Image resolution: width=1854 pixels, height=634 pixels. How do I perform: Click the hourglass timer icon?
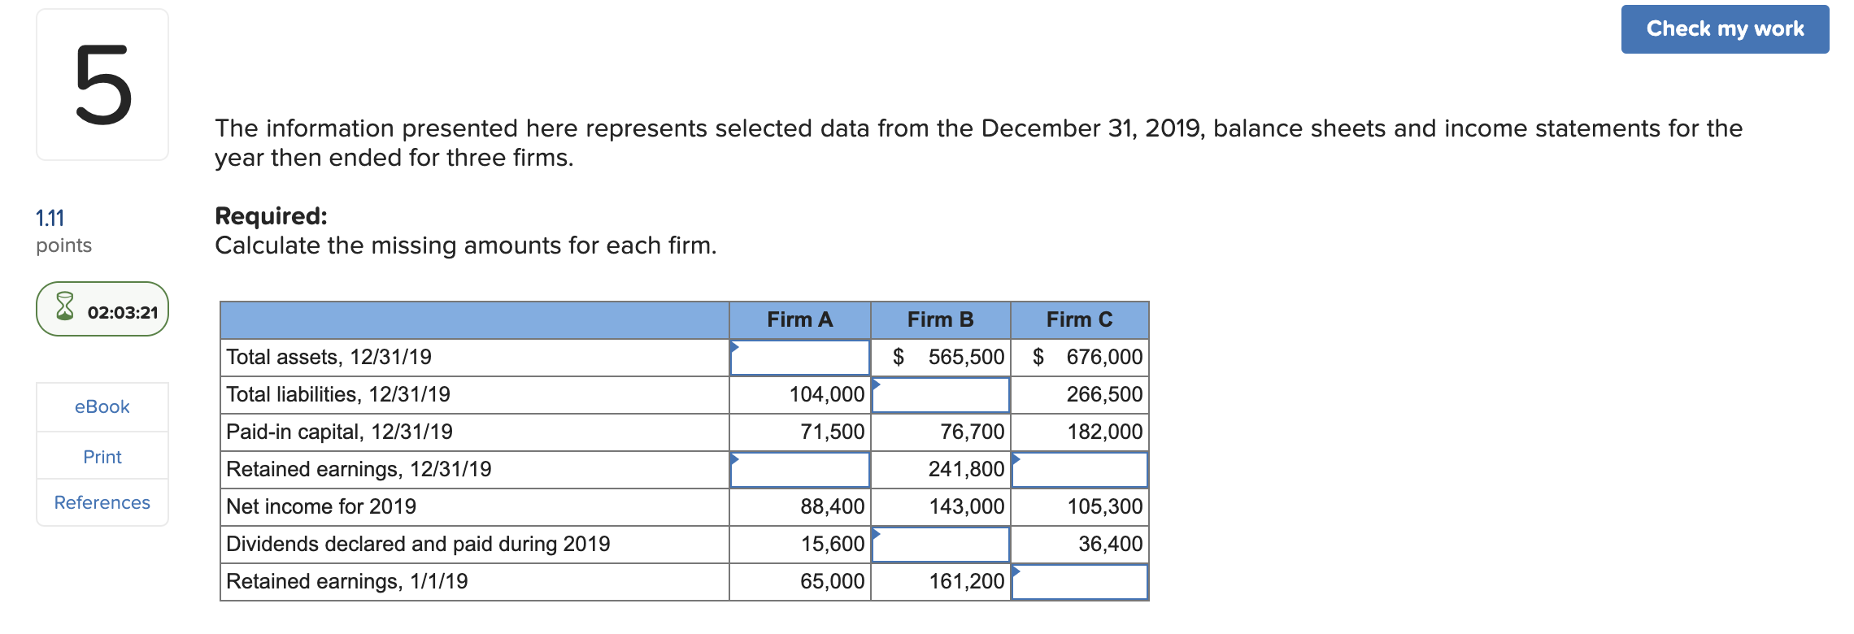click(x=65, y=307)
